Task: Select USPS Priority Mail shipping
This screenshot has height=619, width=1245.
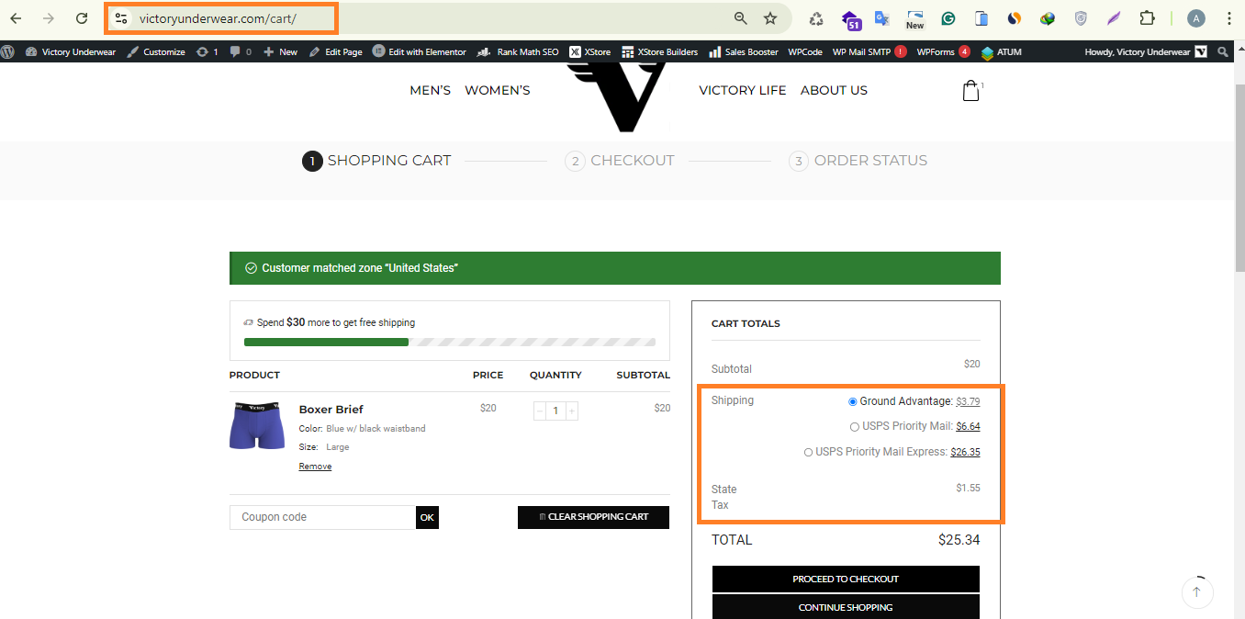Action: point(855,426)
